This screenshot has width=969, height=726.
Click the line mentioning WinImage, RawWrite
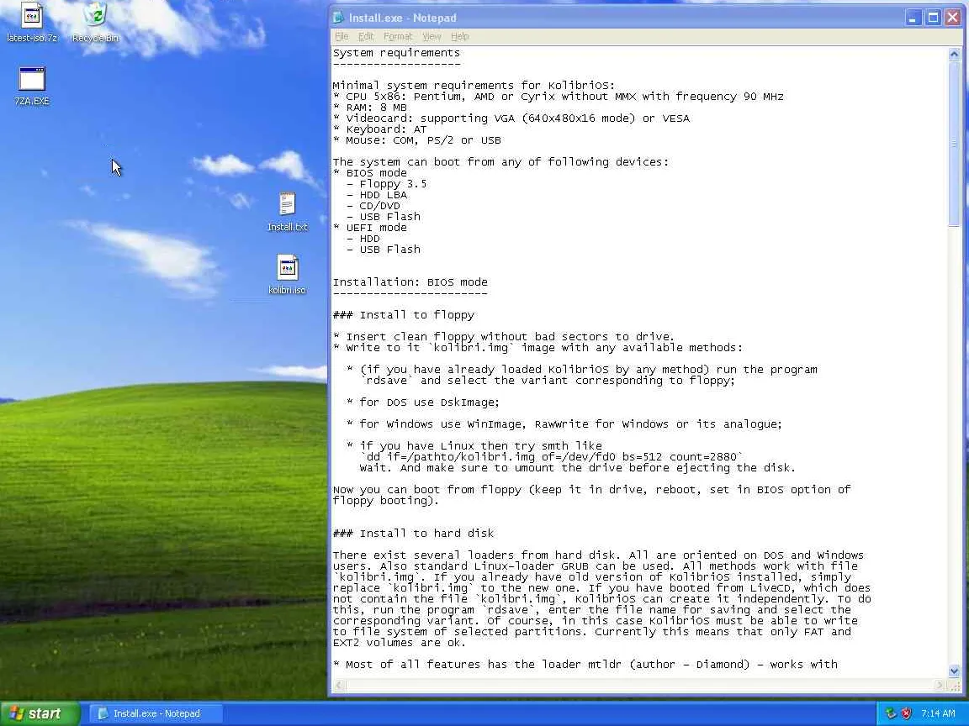point(564,424)
